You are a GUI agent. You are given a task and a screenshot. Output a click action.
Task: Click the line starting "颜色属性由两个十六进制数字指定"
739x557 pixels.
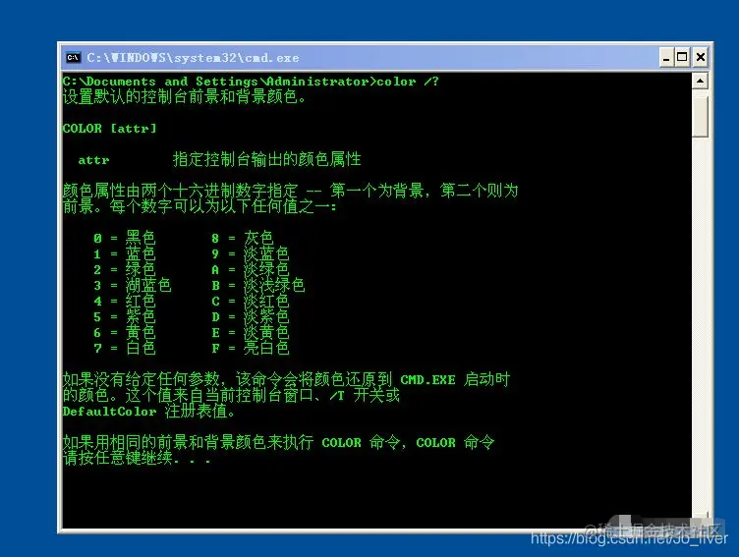pyautogui.click(x=290, y=191)
